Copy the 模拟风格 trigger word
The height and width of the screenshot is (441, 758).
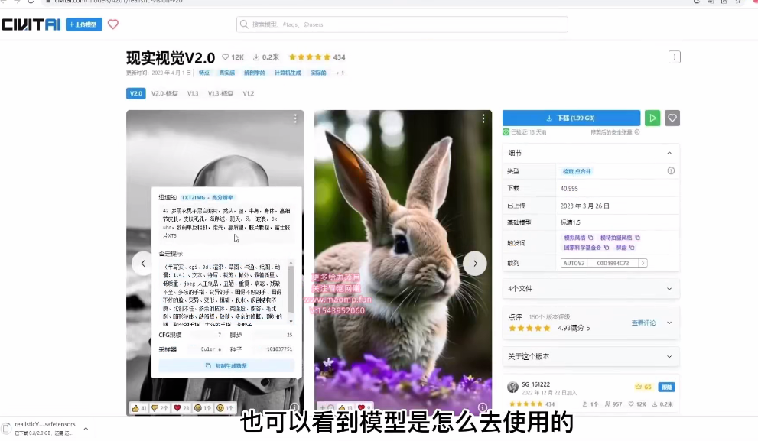pos(590,238)
